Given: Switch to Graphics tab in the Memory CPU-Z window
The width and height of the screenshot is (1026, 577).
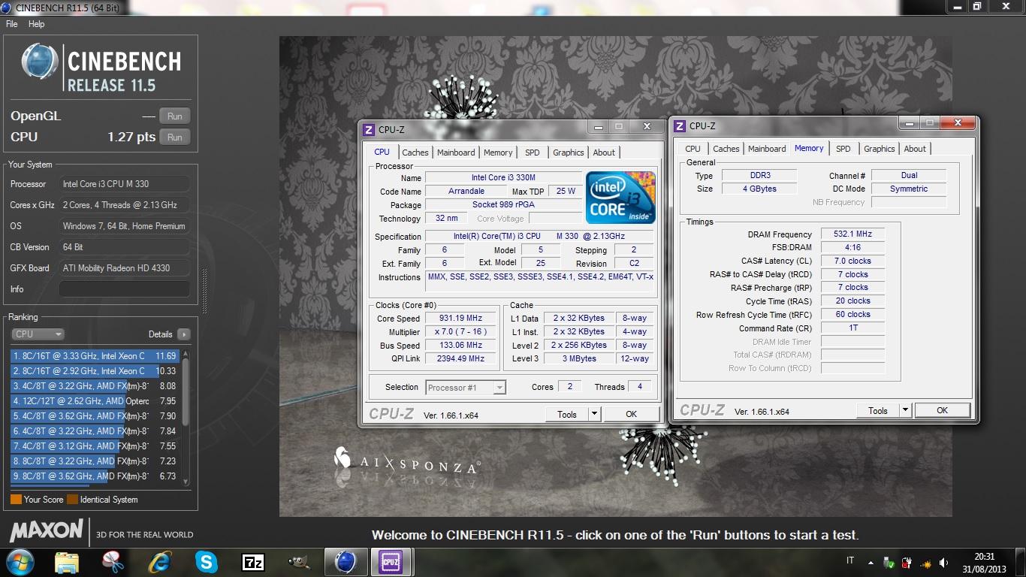Looking at the screenshot, I should tap(880, 149).
